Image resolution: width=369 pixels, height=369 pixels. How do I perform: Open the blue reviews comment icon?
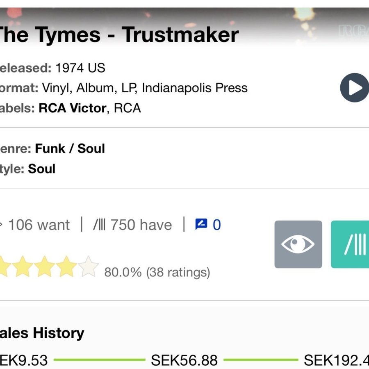(201, 224)
